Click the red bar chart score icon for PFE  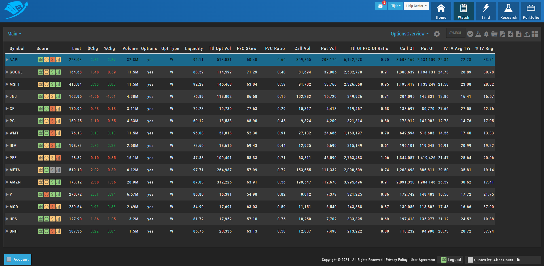[58, 158]
